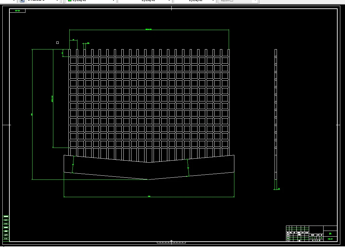The image size is (345, 247).
Task: Select the green part name in title block
Action: tap(330, 234)
